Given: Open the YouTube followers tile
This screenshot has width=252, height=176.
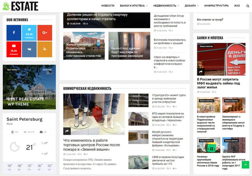Looking at the screenshot, I should [14, 49].
